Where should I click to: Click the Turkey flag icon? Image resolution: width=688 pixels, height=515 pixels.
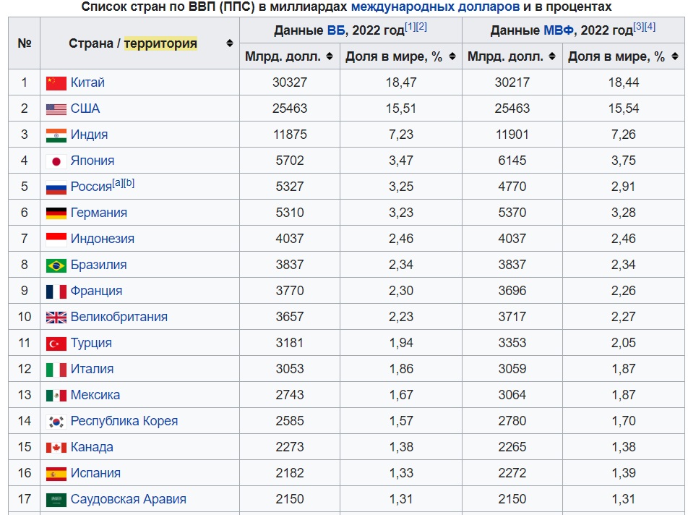[x=56, y=344]
